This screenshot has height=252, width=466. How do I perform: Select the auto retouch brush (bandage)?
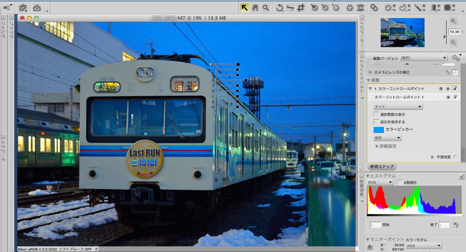(x=374, y=7)
